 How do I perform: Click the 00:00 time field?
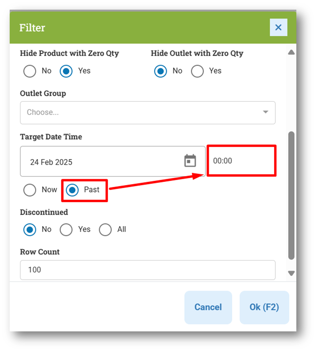pos(241,161)
